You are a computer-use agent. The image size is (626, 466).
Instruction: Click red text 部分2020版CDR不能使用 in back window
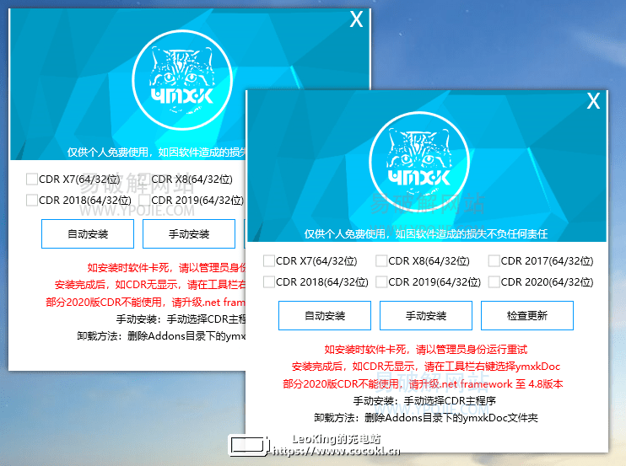tap(146, 303)
